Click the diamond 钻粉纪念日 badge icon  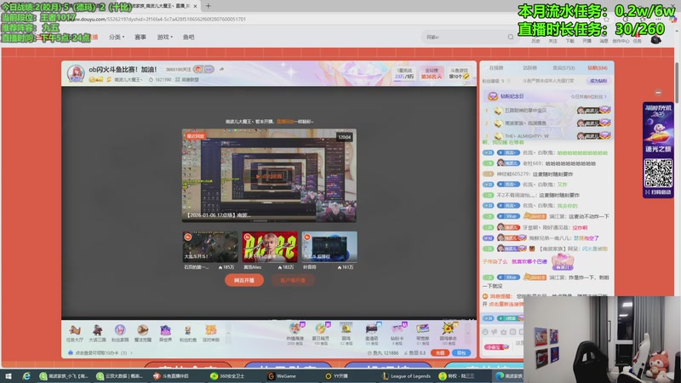point(493,96)
